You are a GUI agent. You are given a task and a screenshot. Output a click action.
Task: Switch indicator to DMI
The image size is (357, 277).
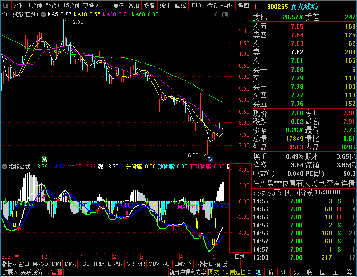[57, 264]
